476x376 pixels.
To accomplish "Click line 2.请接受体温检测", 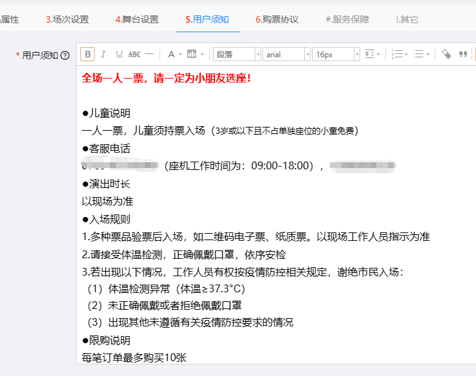I will (184, 254).
